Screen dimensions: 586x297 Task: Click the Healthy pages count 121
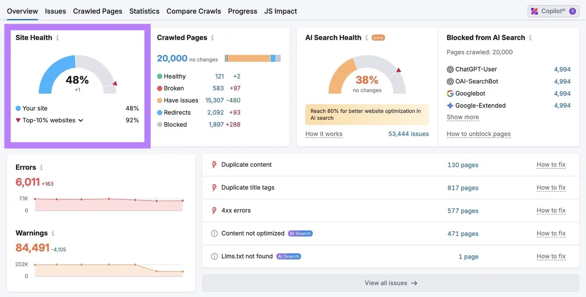[x=219, y=77]
